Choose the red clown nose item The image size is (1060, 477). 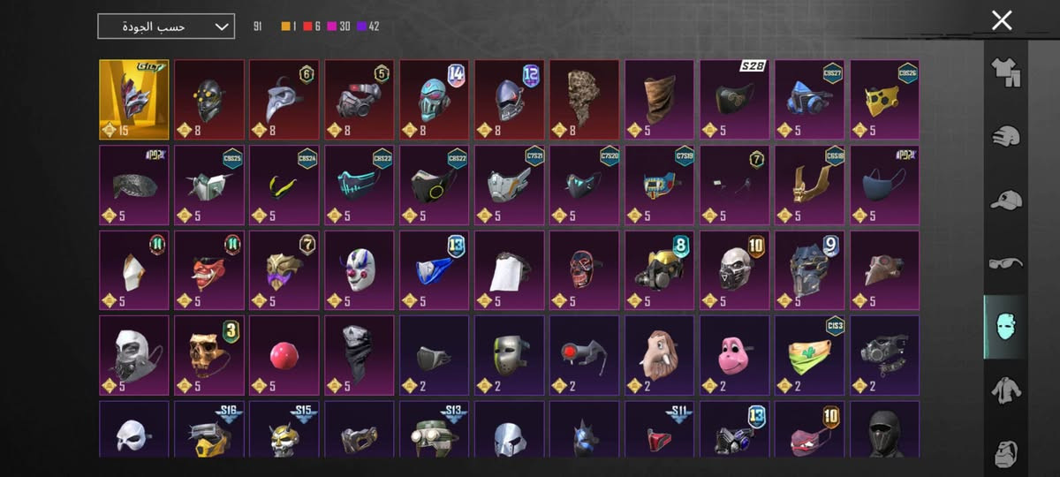284,355
